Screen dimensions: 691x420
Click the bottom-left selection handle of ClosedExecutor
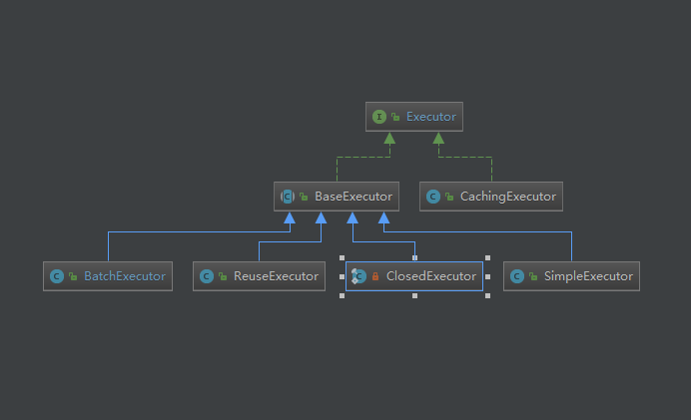pos(342,296)
